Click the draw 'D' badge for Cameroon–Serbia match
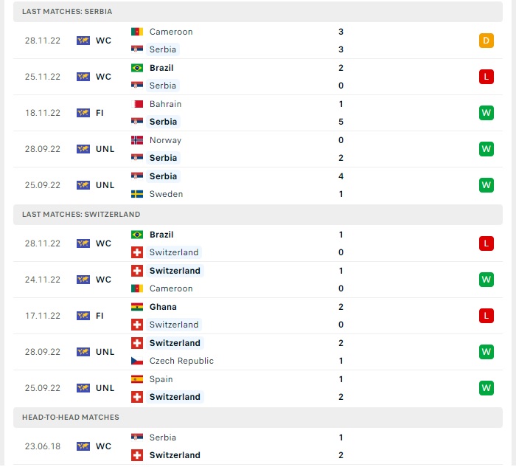Viewport: 516px width, 467px height. pos(486,41)
